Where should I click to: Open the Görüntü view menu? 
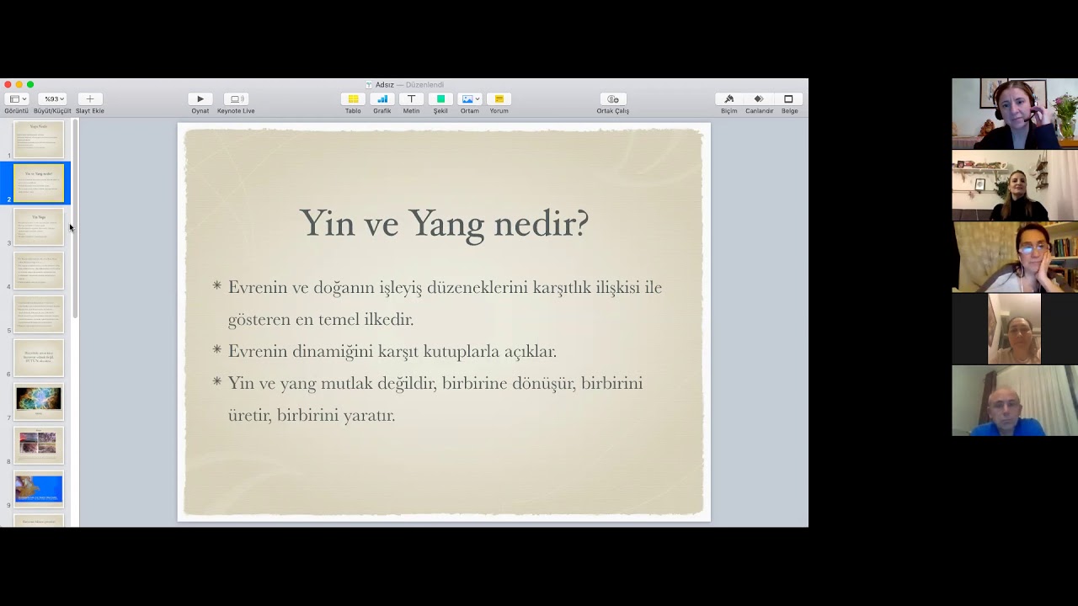(x=16, y=99)
